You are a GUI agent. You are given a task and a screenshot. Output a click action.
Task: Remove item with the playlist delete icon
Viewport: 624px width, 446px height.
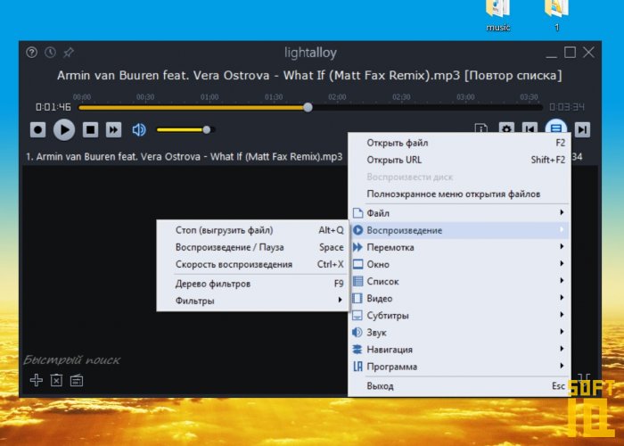point(56,380)
